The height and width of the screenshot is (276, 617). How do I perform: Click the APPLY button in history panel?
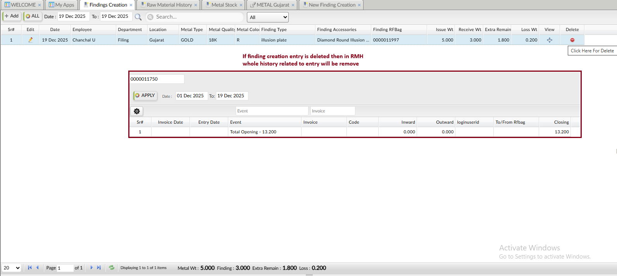145,95
